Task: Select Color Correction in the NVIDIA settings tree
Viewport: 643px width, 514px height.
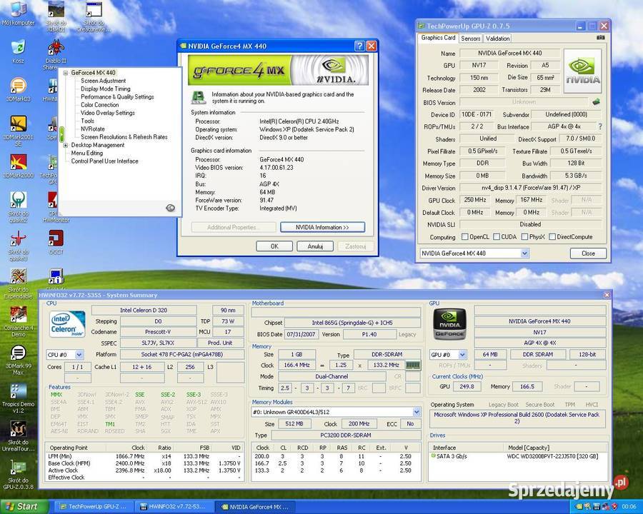Action: [x=99, y=104]
